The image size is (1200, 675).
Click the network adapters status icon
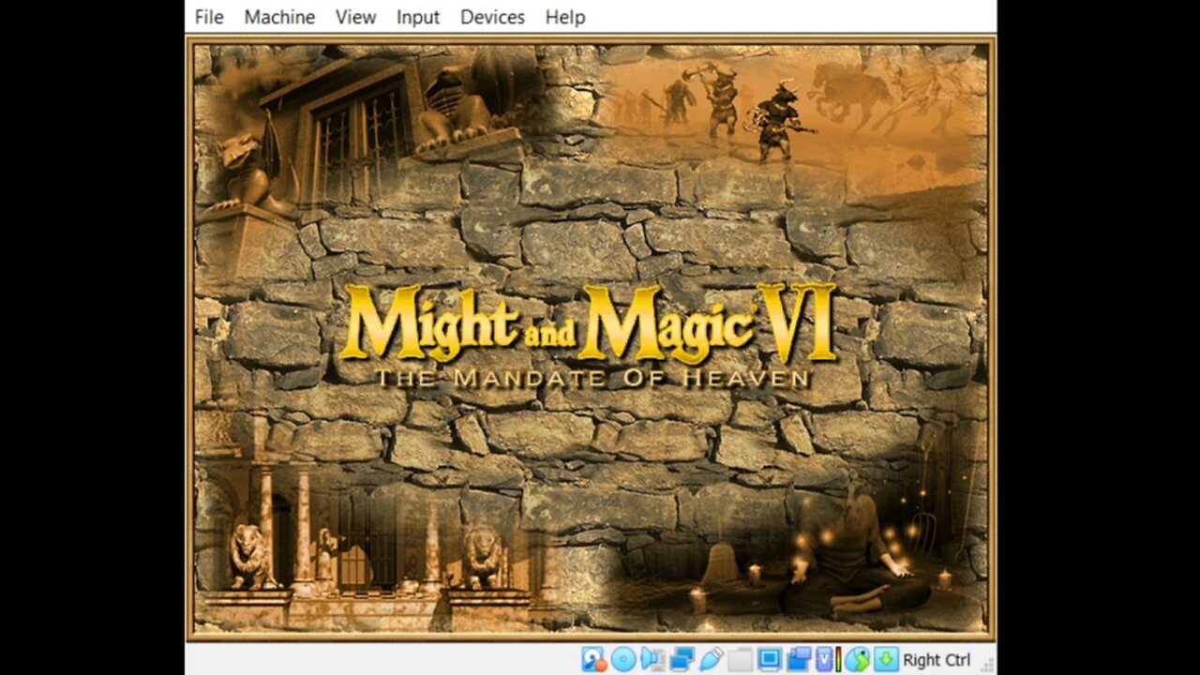[x=682, y=659]
